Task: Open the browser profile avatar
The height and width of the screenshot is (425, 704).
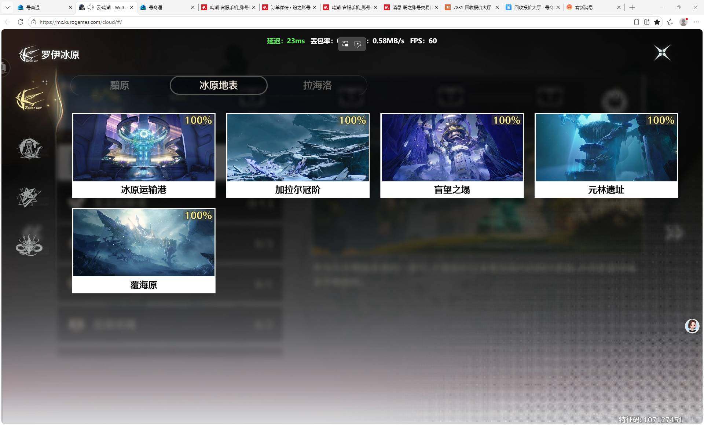Action: pos(683,22)
